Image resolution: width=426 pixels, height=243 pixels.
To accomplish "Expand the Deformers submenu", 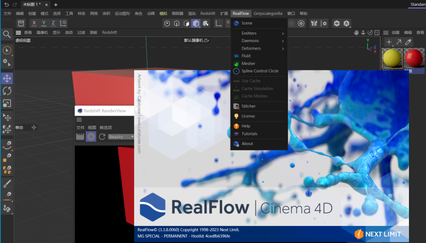I will (259, 48).
